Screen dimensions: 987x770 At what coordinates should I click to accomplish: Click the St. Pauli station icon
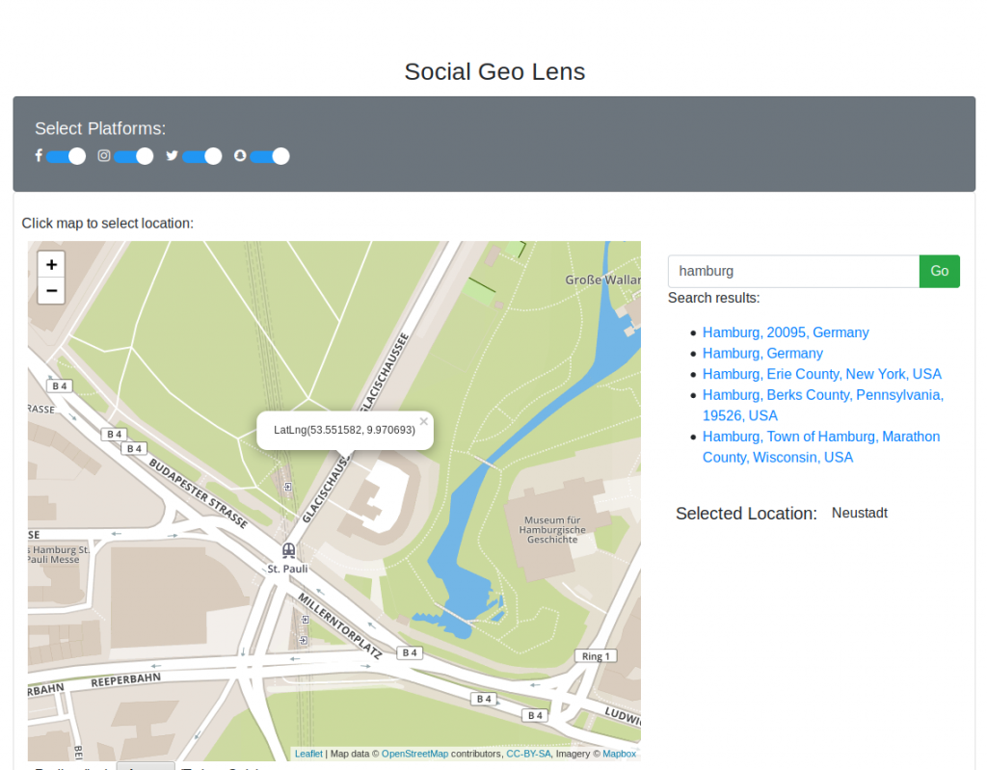pyautogui.click(x=288, y=551)
